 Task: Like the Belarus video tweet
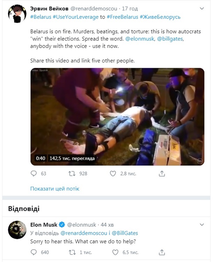(113, 173)
